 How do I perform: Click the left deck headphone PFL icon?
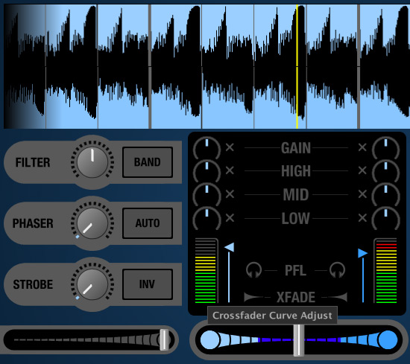(253, 270)
